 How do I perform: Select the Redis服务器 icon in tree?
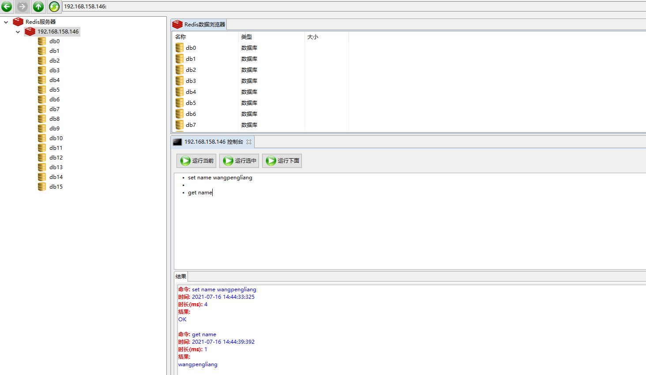coord(18,22)
